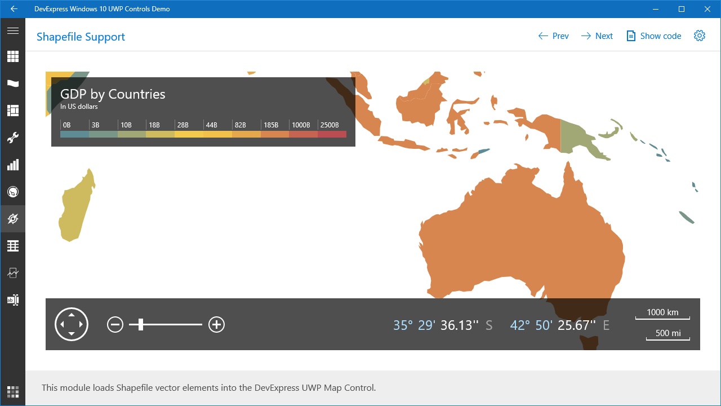Open the bar chart sidebar icon

[12, 165]
